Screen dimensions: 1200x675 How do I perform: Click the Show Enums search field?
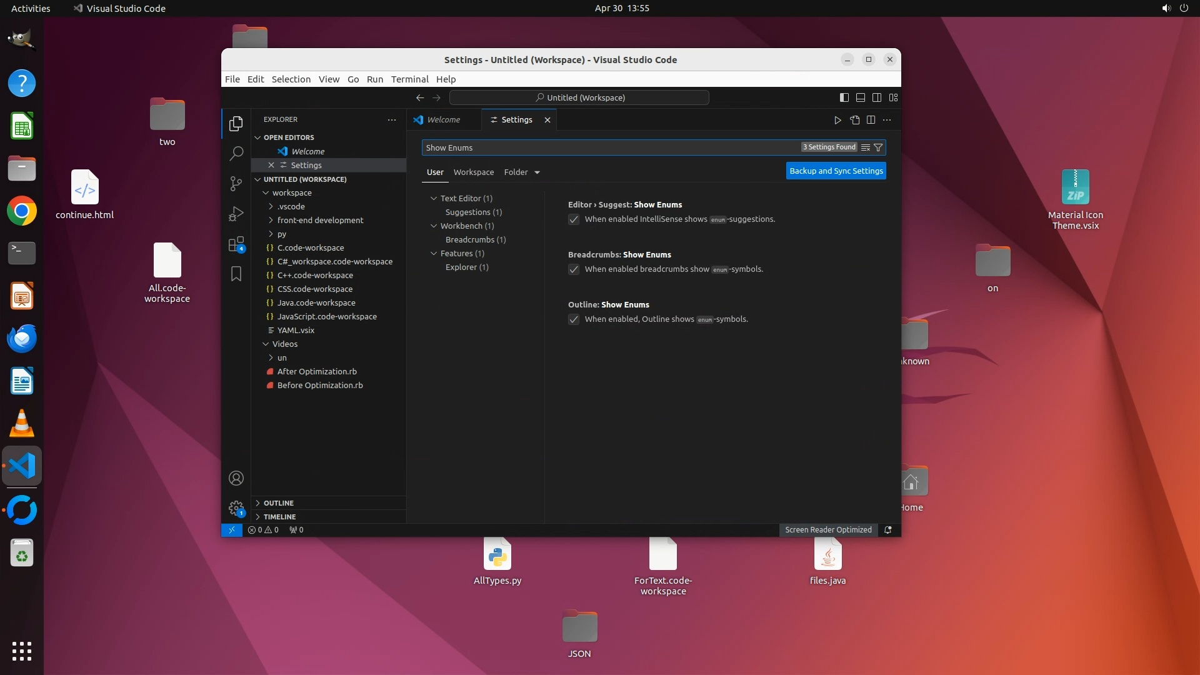(x=609, y=147)
